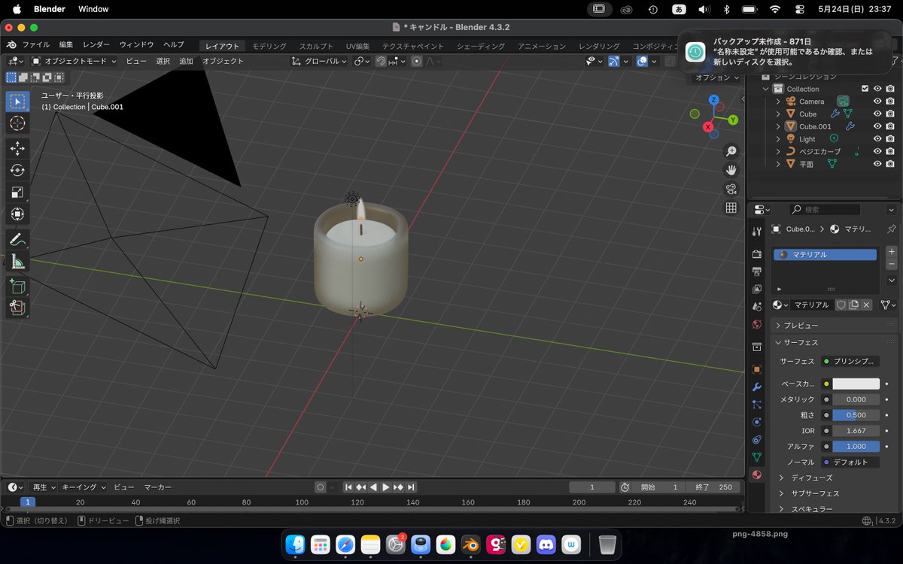Screen dimensions: 903x564
Task: Hide the Light object in viewport
Action: [877, 139]
